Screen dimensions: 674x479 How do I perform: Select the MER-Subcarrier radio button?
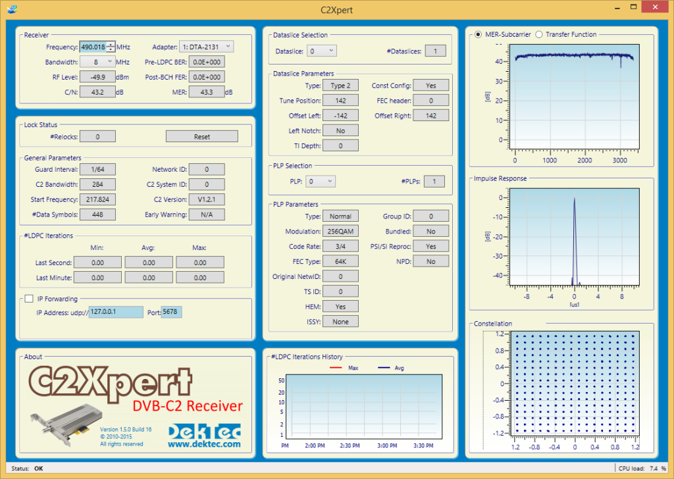point(477,34)
